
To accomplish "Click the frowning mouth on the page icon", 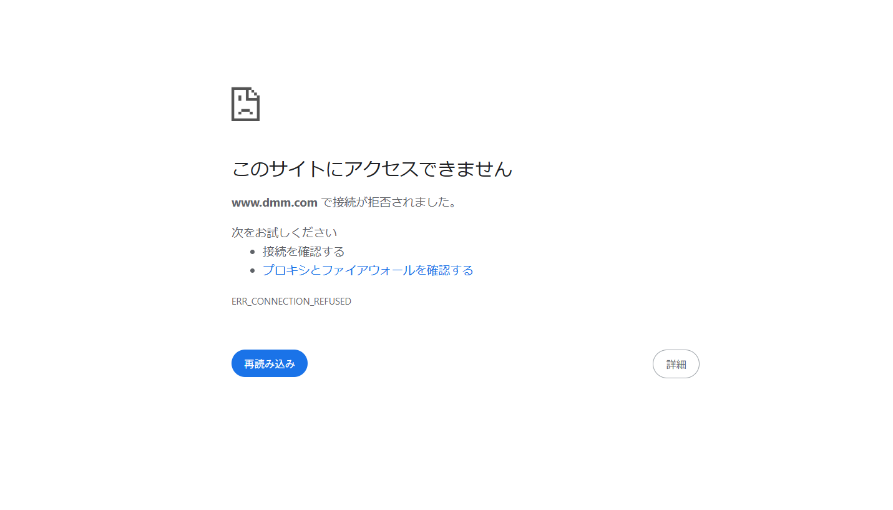I will [x=245, y=112].
